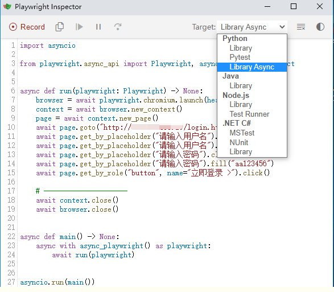Viewport: 334px width, 292px height.
Task: Choose Node.js Library target
Action: click(x=241, y=104)
